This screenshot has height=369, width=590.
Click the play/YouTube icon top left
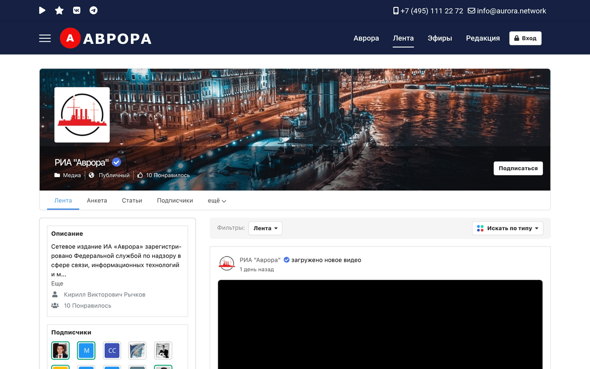click(x=42, y=10)
